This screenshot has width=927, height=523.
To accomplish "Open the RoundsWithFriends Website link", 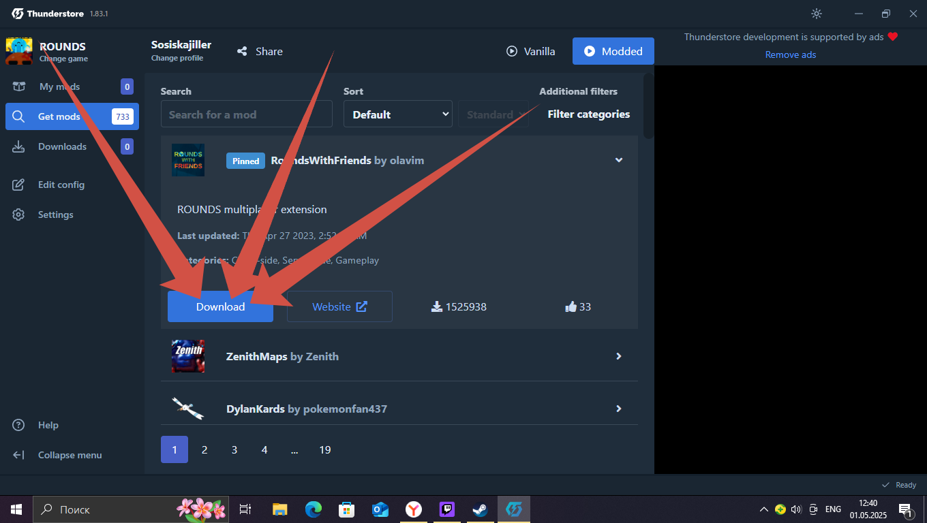I will 339,306.
